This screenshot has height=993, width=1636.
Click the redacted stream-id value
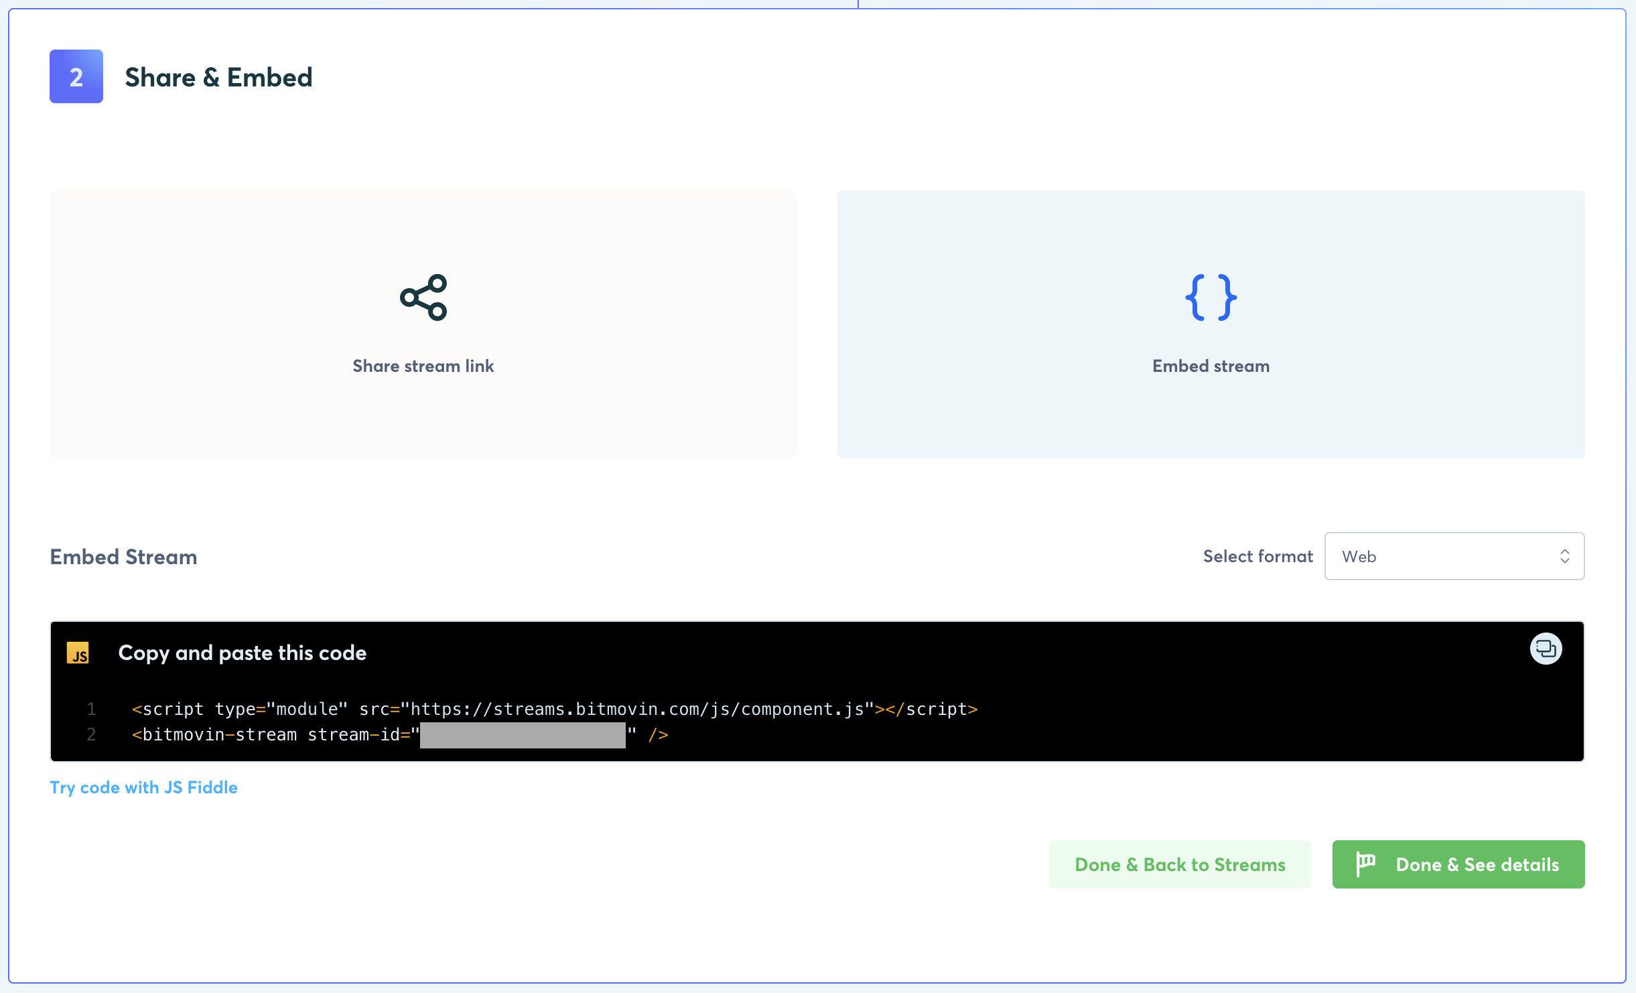point(523,735)
